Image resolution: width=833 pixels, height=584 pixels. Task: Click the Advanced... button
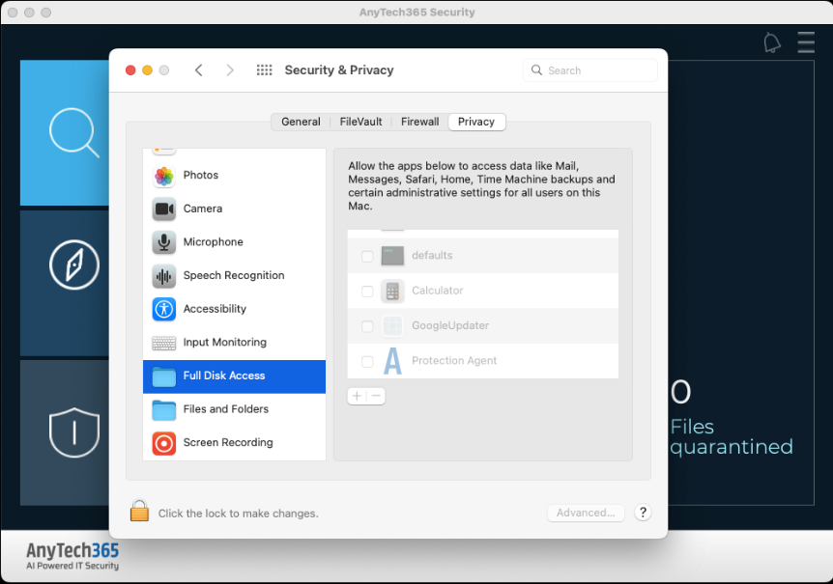click(586, 513)
